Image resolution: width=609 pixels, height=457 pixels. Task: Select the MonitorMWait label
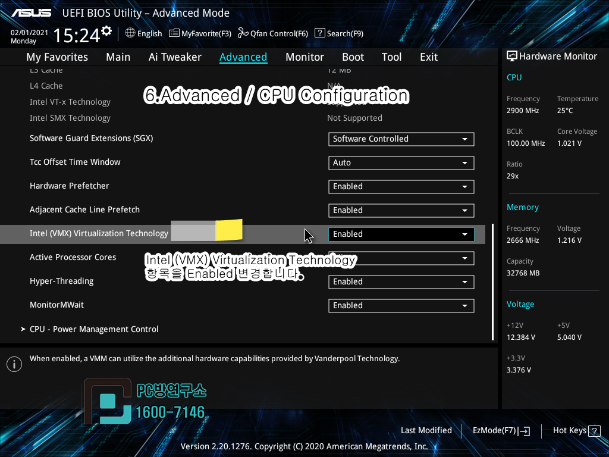coord(56,305)
